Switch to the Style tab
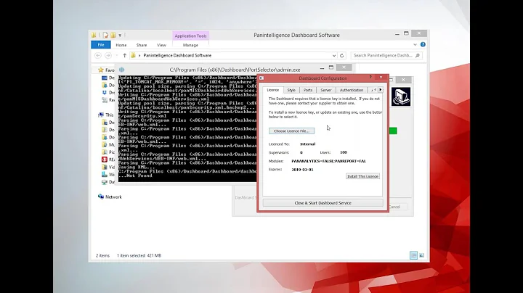 tap(291, 90)
